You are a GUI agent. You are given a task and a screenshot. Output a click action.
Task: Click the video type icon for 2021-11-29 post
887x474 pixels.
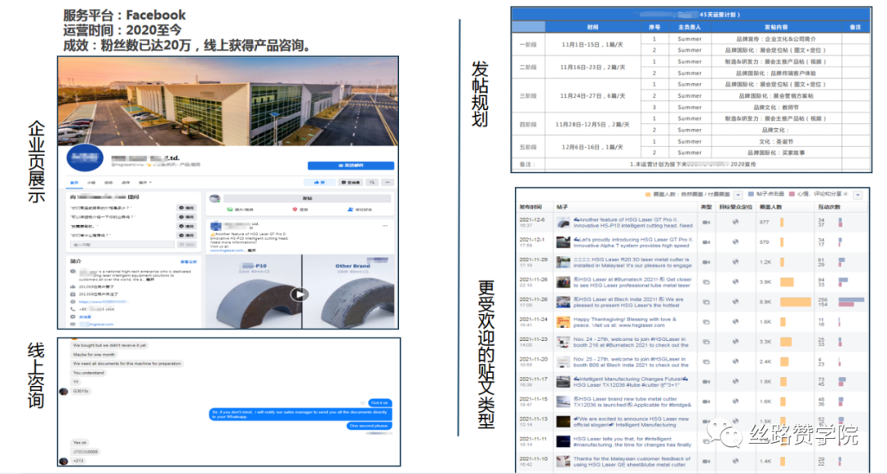coord(706,262)
